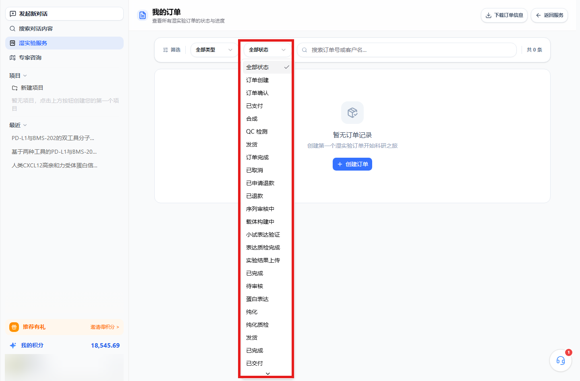
Task: Open recent chat PD-L1与BMS-202的双工具分子...
Action: pos(53,138)
